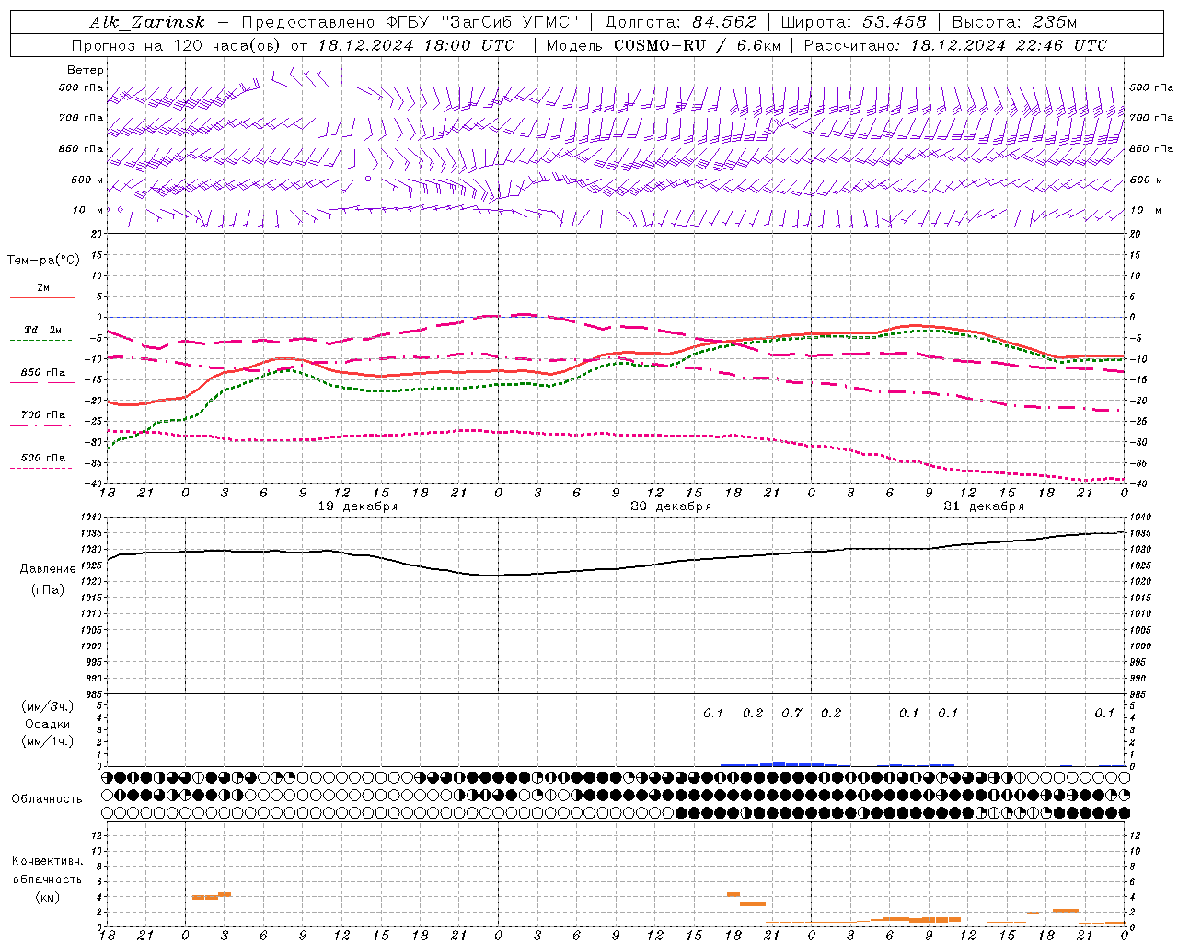The height and width of the screenshot is (943, 1178).
Task: Click the Рассчитано: 18.12.2024 22:46 UTC label
Action: click(955, 45)
